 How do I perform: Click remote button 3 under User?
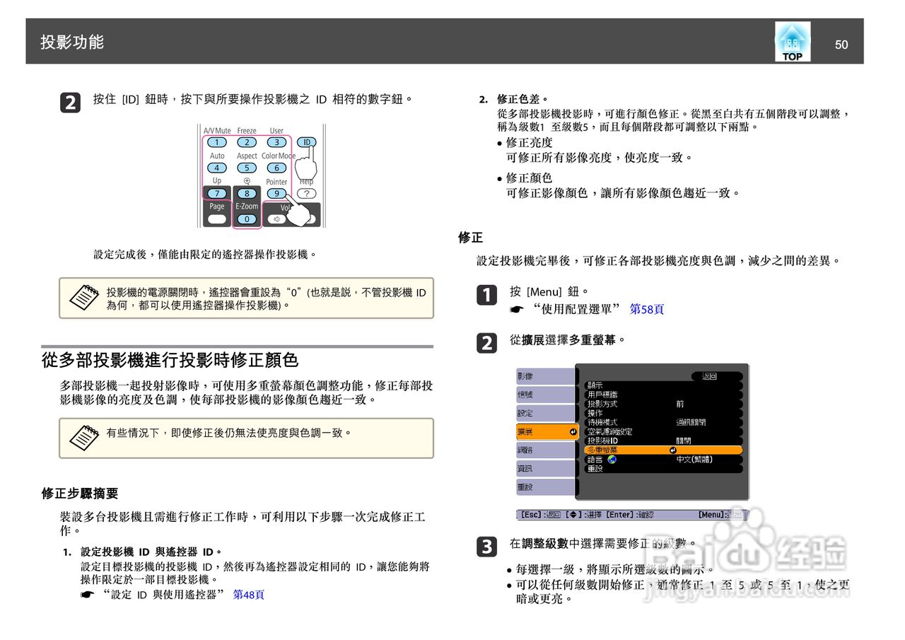pyautogui.click(x=276, y=142)
